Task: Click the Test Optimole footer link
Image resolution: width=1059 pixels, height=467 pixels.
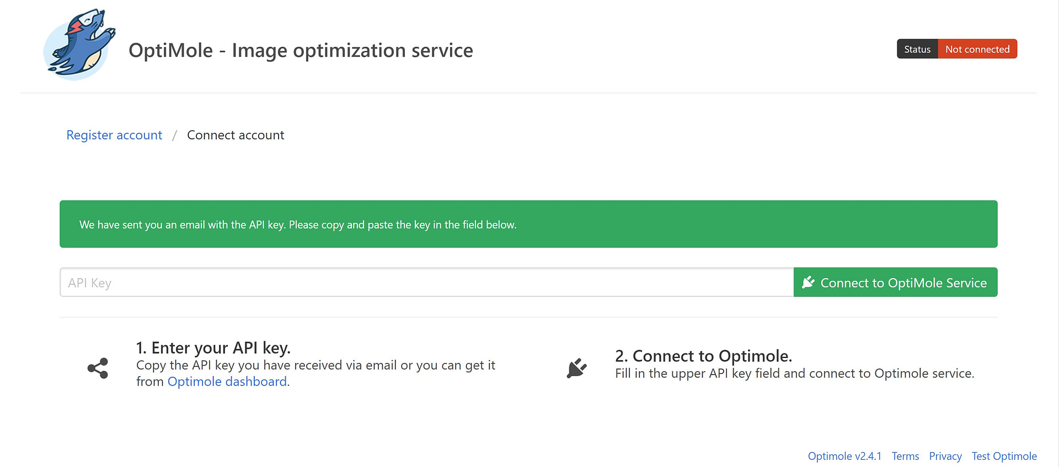Action: 1004,456
